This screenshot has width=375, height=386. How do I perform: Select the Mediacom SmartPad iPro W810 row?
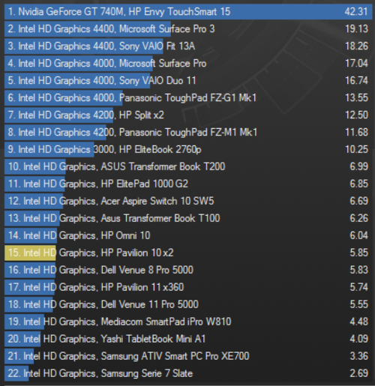[x=188, y=322]
